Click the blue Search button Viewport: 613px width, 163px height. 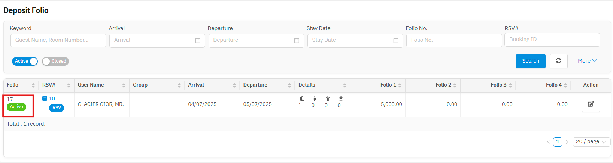point(531,61)
